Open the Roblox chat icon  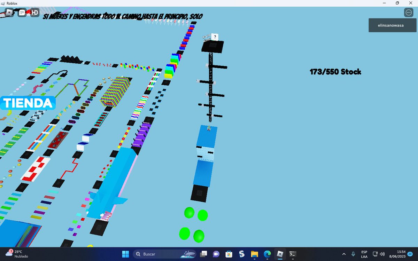point(22,13)
